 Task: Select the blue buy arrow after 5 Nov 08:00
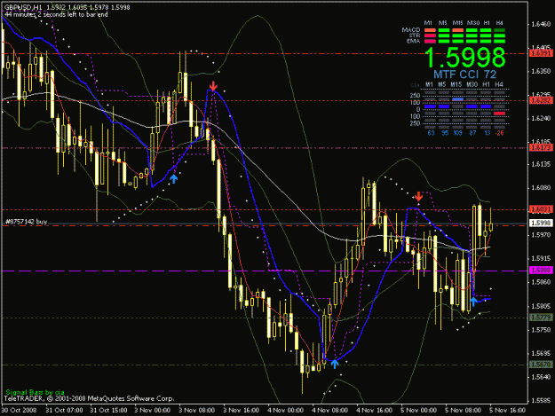[x=473, y=302]
